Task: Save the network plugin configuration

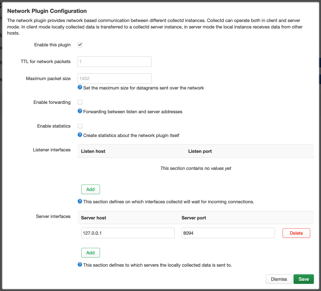Action: coord(303,279)
